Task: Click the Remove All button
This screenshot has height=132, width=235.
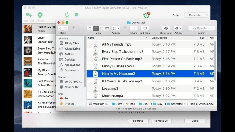Action: [161, 121]
